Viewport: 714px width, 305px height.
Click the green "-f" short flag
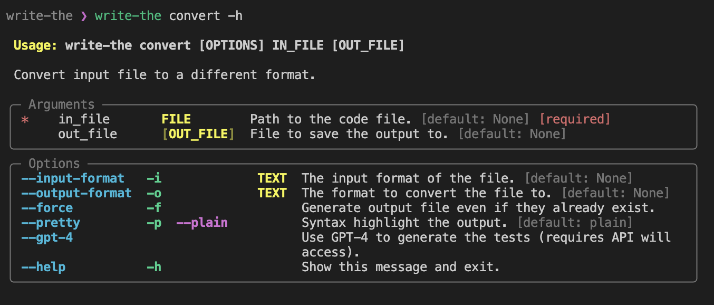(154, 208)
